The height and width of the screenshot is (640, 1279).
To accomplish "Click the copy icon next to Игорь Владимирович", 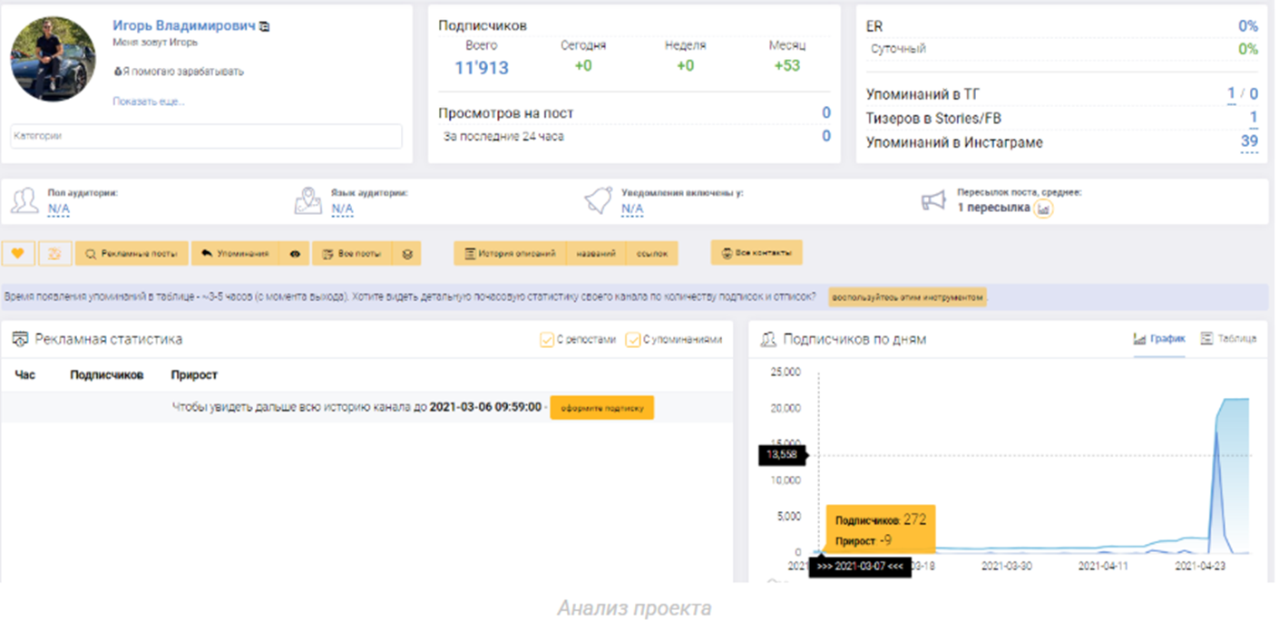I will [264, 27].
